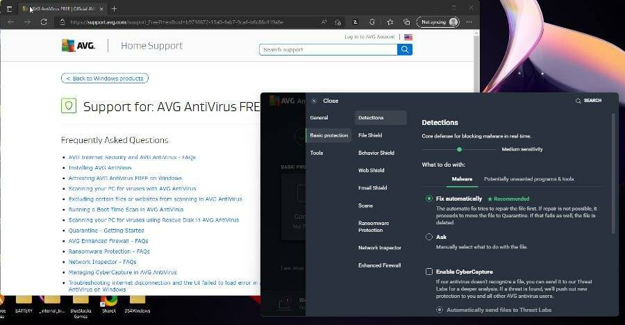This screenshot has width=625, height=325.
Task: Open the ShareX desktop icon
Action: [109, 304]
